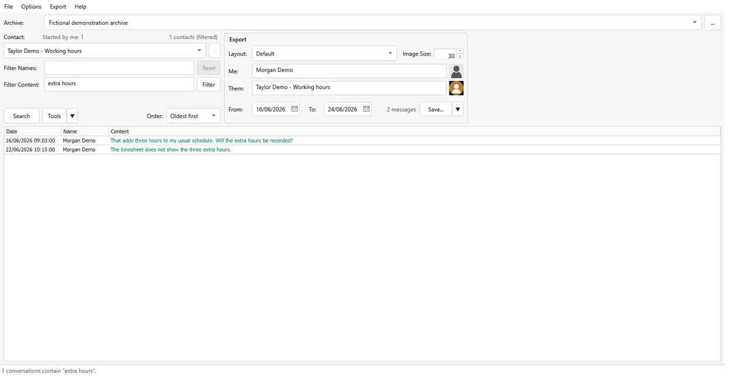The image size is (731, 379).
Task: Click the Search button
Action: (21, 116)
